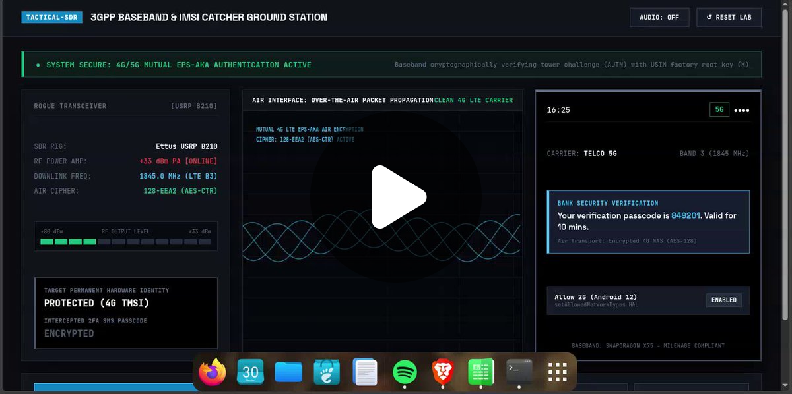Click the [USRP B210] tag in the transceiver header

pyautogui.click(x=194, y=106)
